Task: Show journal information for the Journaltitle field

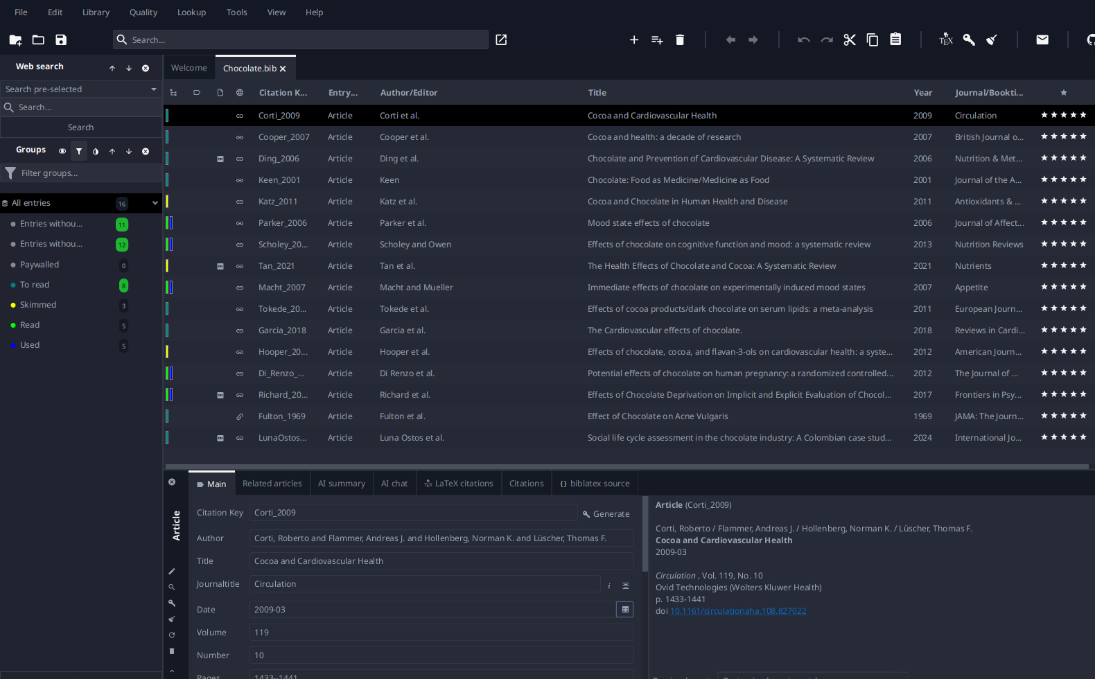Action: [x=609, y=586]
